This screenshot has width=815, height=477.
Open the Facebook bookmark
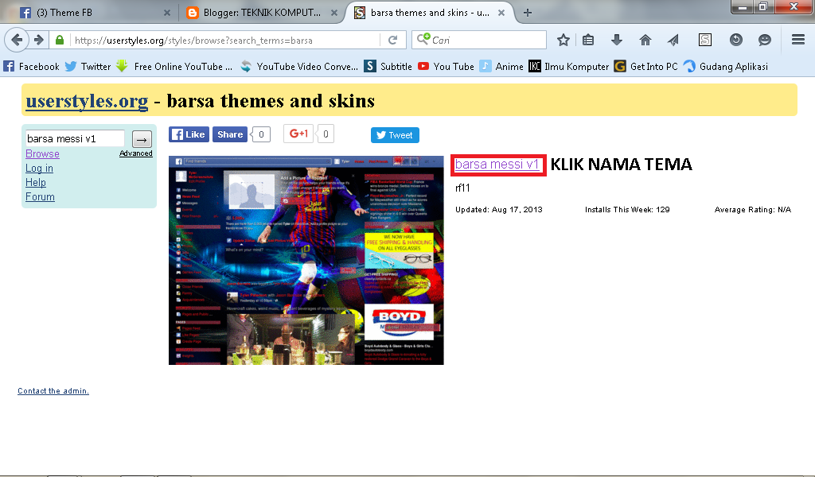(31, 67)
